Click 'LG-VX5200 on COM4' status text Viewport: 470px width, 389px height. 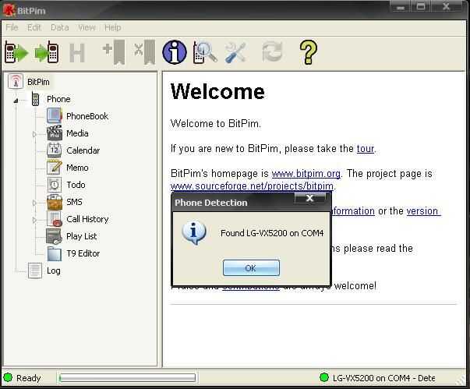pos(371,378)
